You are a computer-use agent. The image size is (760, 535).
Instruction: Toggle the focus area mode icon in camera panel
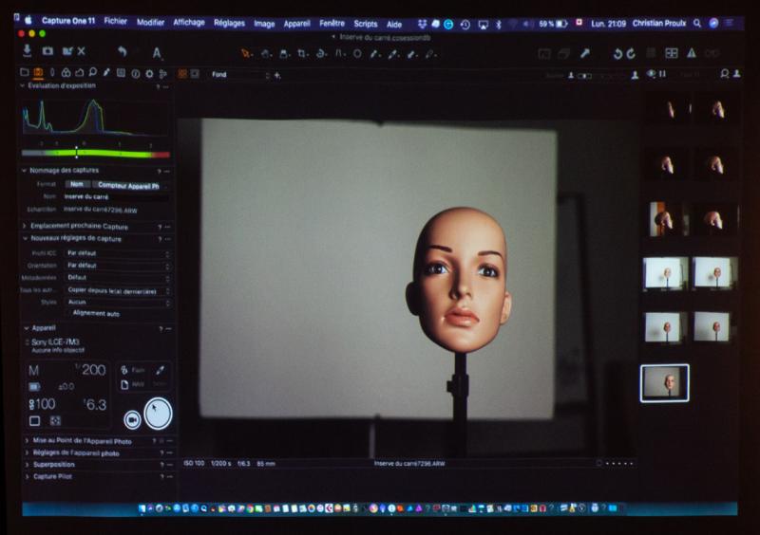pyautogui.click(x=55, y=421)
